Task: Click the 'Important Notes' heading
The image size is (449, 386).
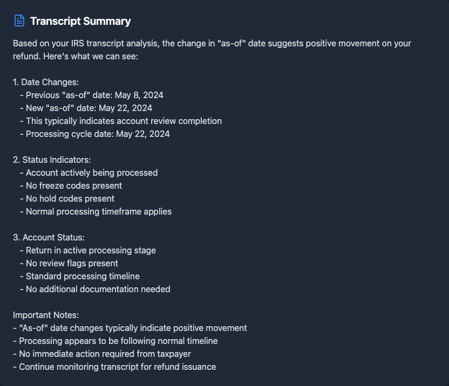Action: point(46,315)
